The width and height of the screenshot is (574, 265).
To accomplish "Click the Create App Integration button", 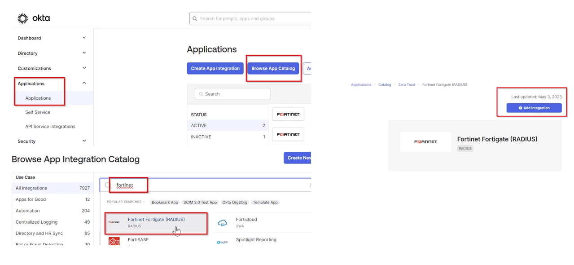I will [x=215, y=68].
